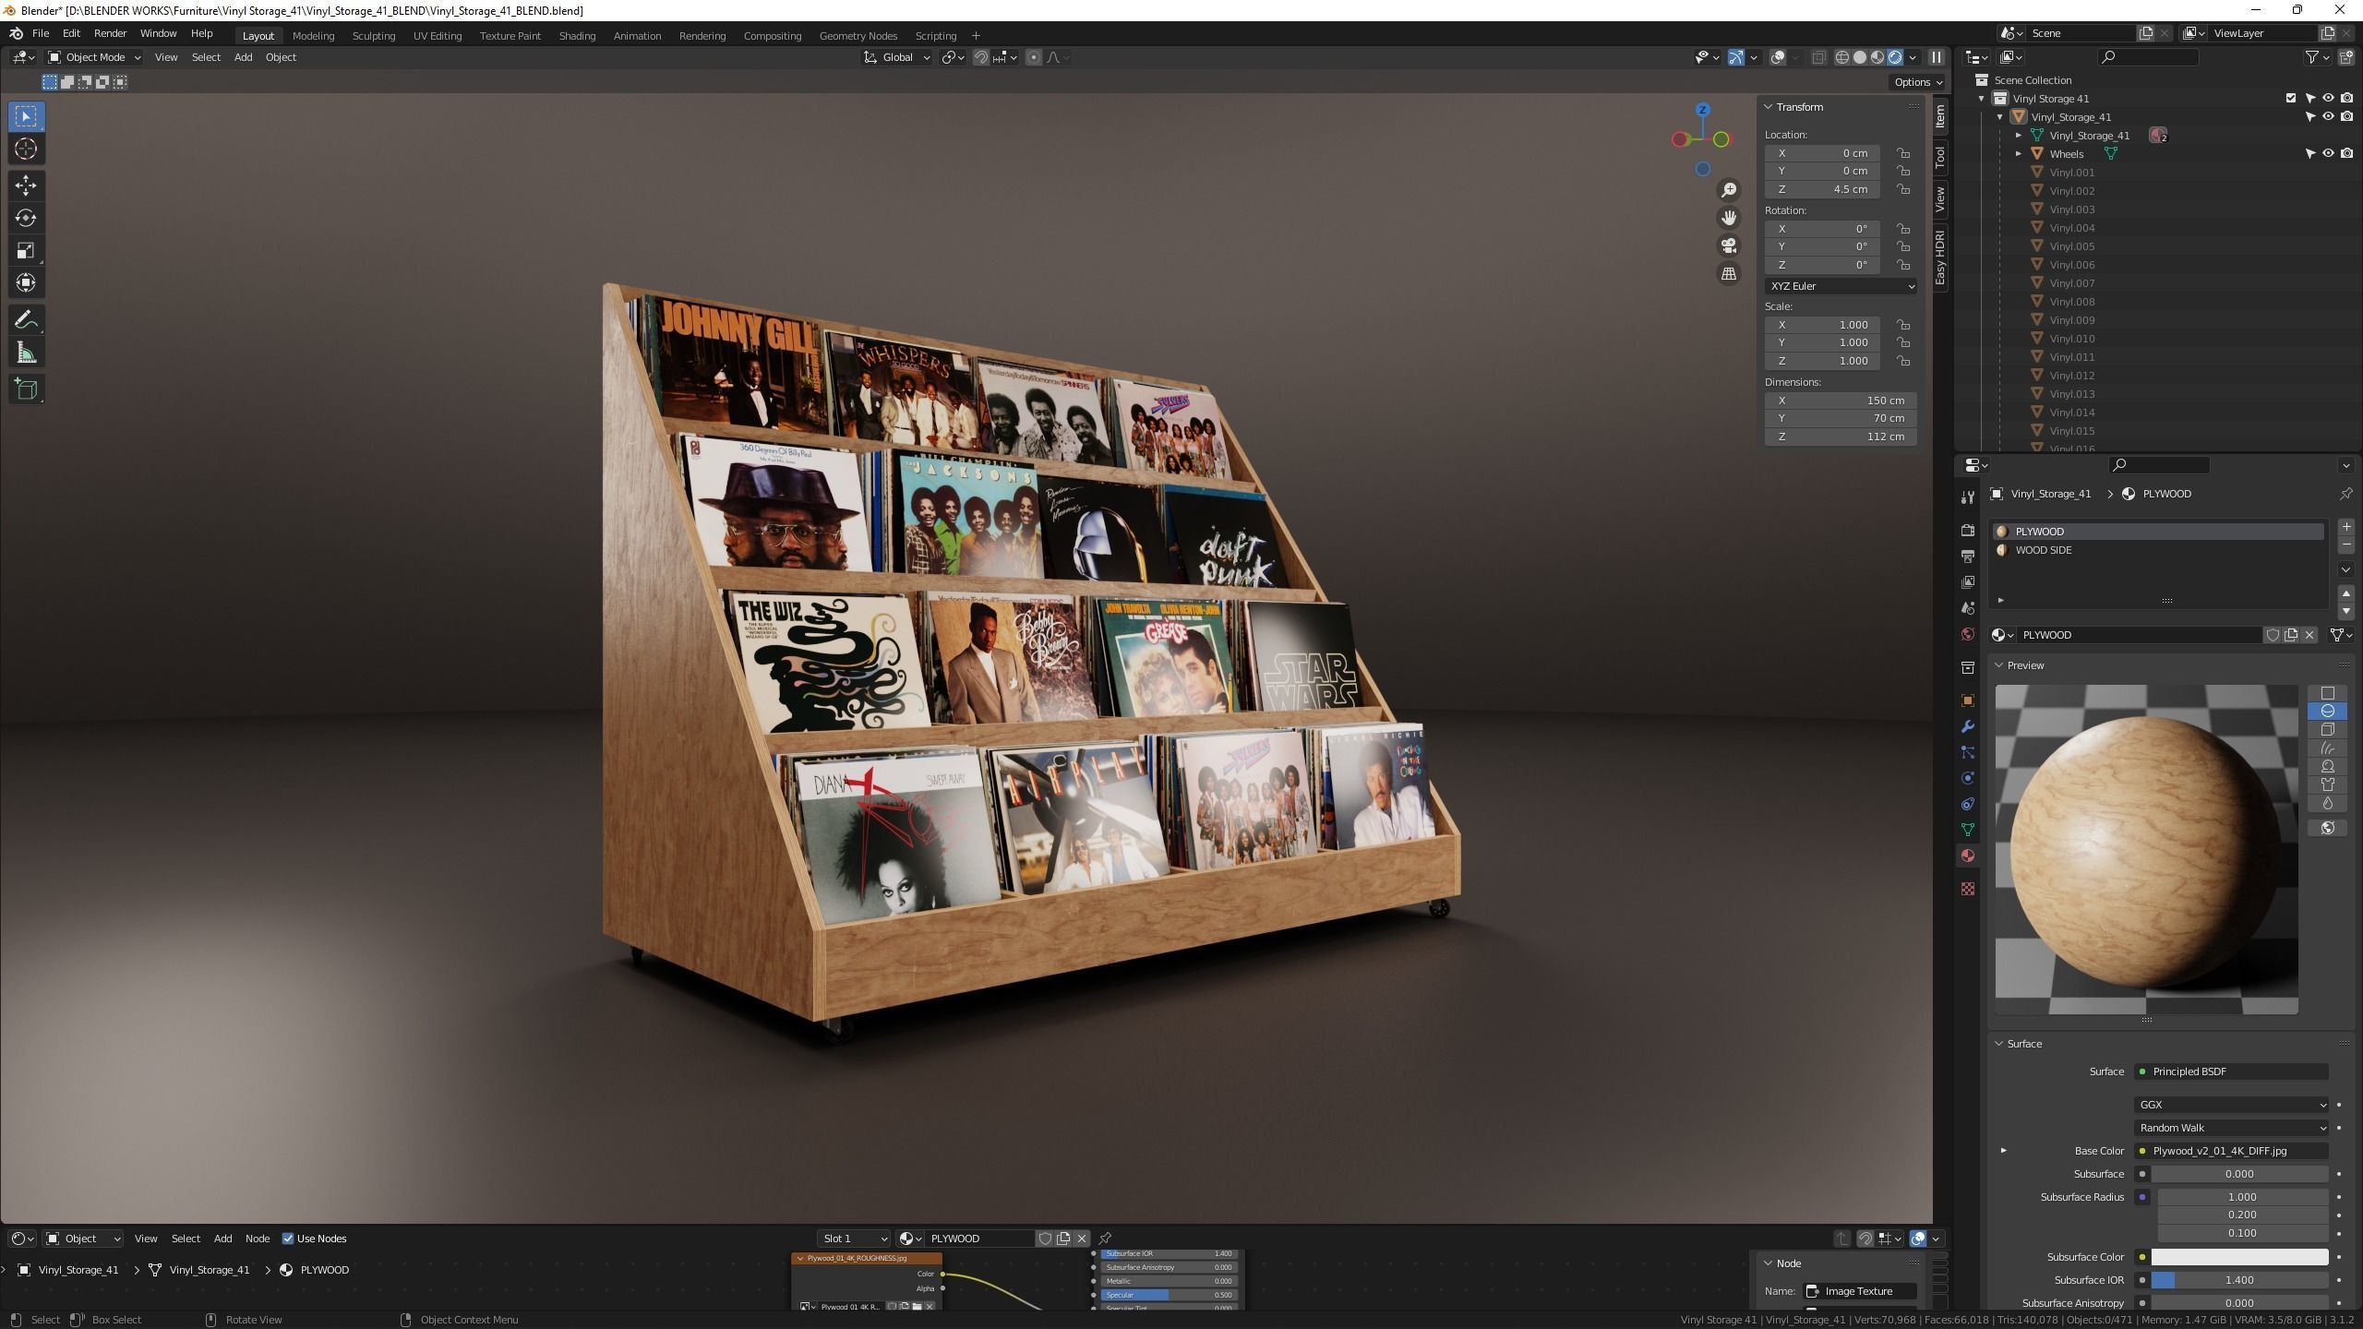Open the Tool sidebar tab

point(1940,158)
